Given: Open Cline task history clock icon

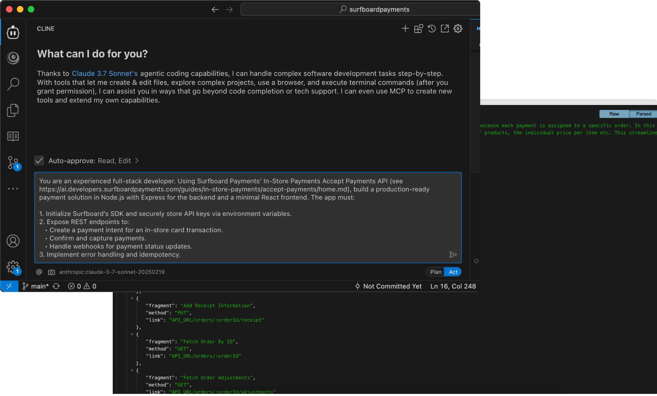Looking at the screenshot, I should [x=432, y=29].
